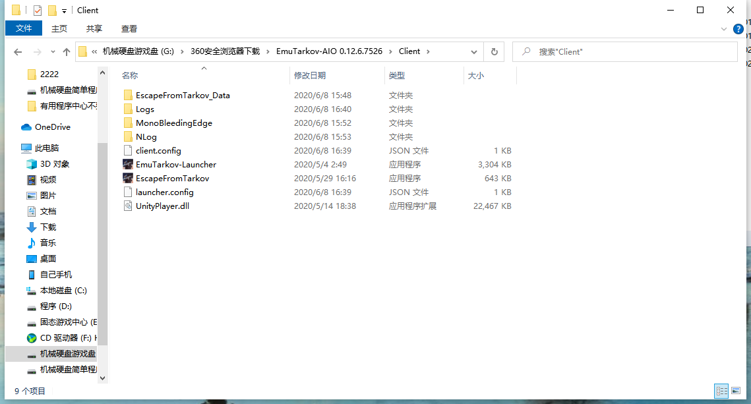Open the 下载 folder in sidebar
Screen dimensions: 751x404
point(42,227)
